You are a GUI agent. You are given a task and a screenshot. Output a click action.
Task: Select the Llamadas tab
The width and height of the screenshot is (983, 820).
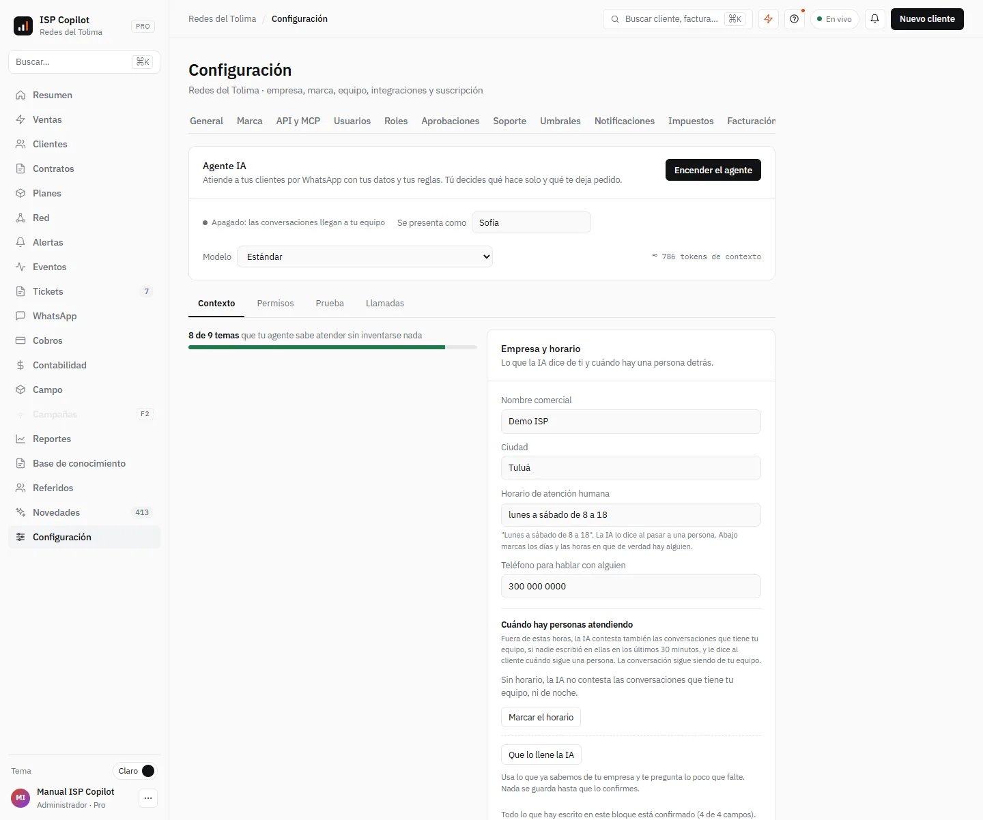coord(385,304)
